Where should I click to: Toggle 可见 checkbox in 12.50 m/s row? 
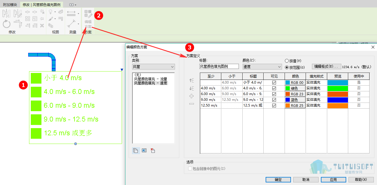[x=274, y=105]
